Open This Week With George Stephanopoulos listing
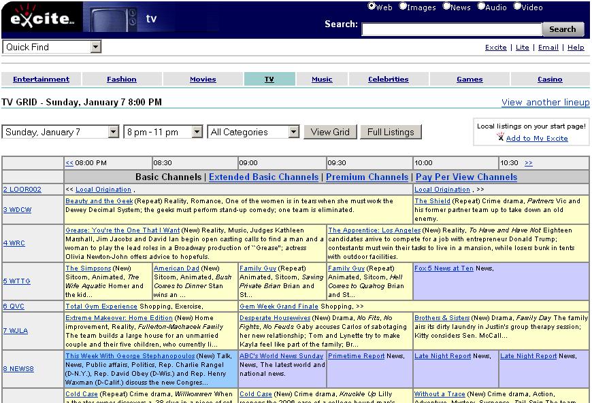592x403 pixels. tap(130, 356)
